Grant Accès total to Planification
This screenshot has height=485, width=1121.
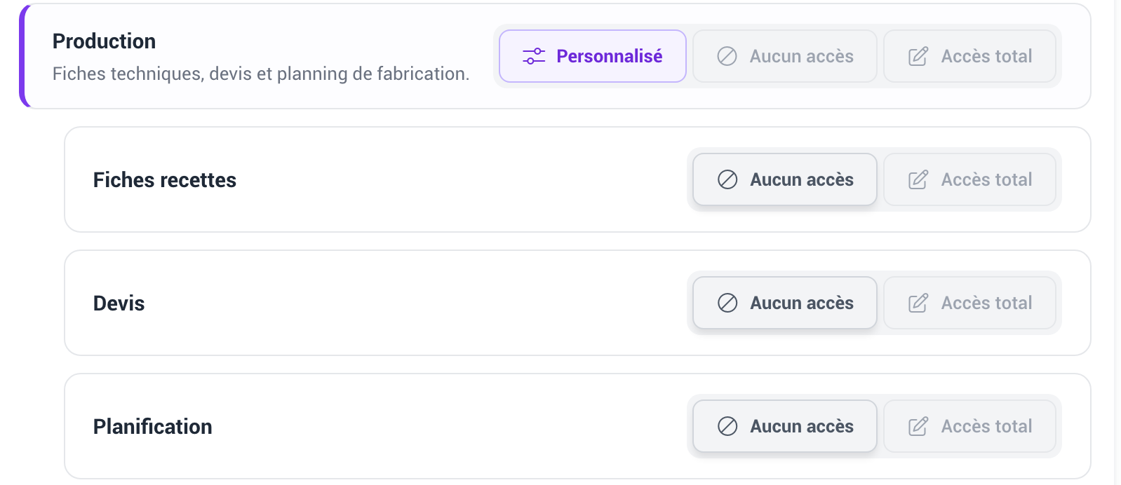pyautogui.click(x=969, y=426)
